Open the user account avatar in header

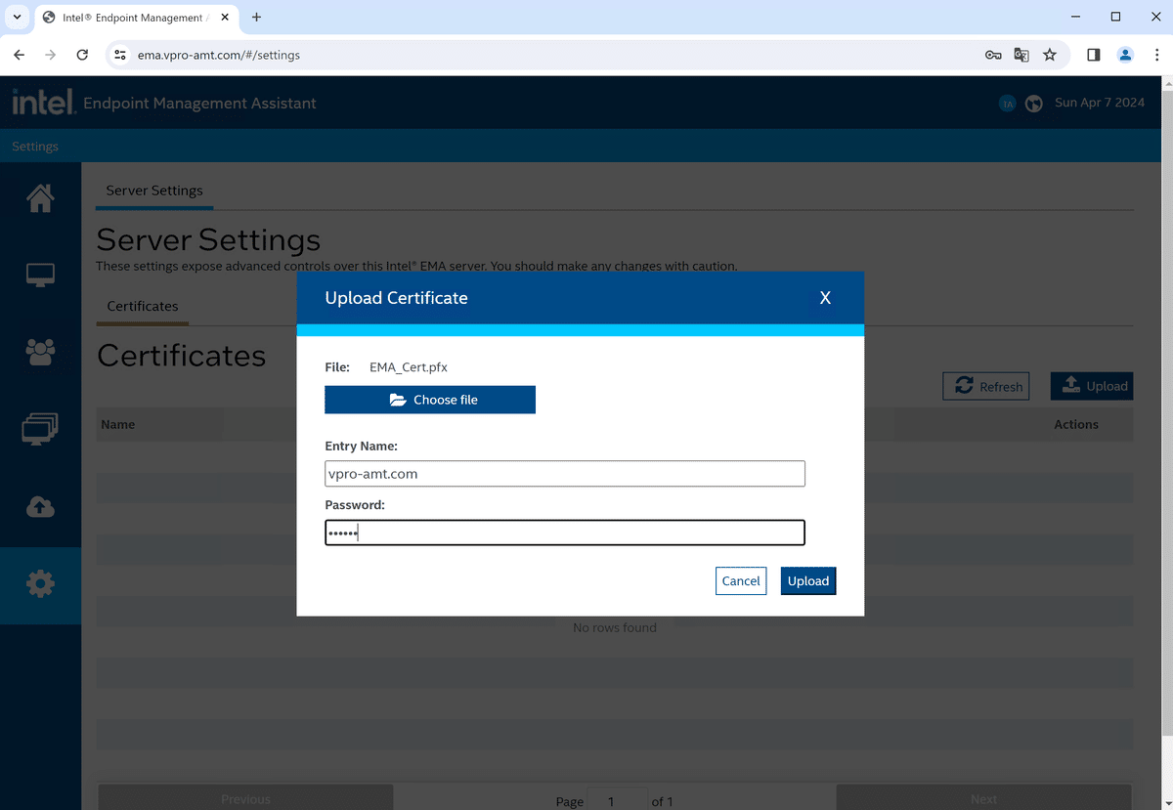pos(1008,104)
